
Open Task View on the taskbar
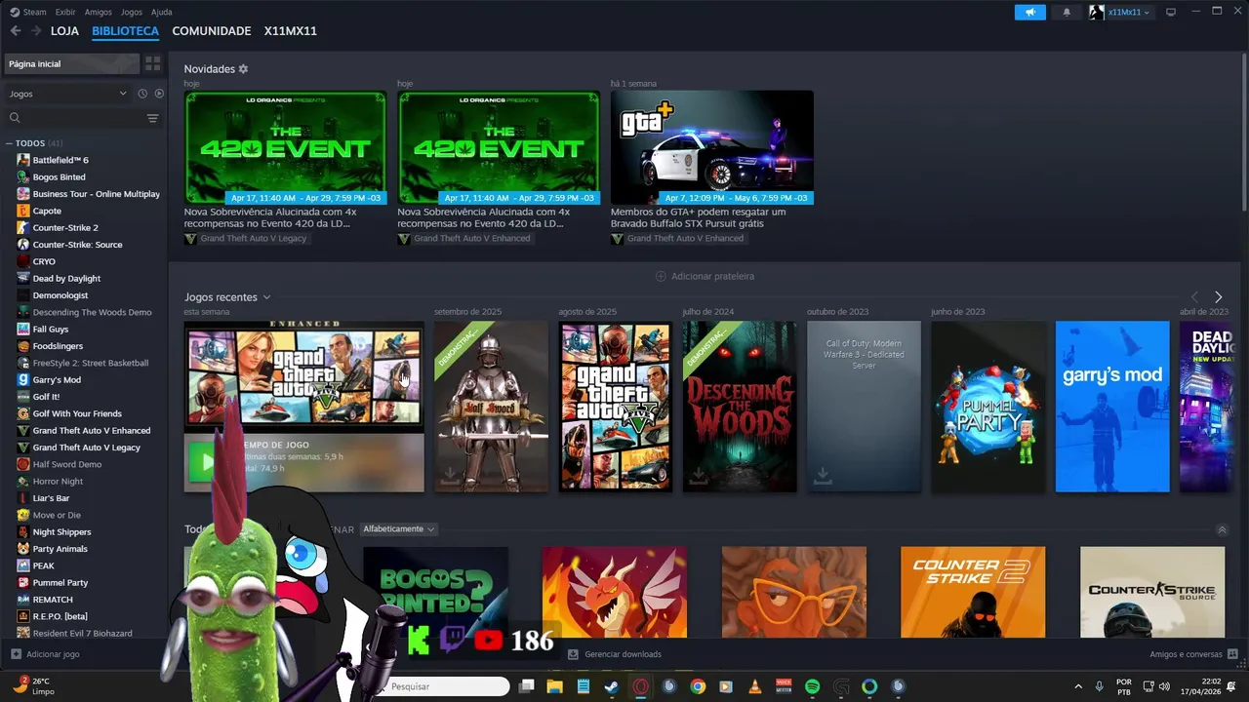(527, 686)
